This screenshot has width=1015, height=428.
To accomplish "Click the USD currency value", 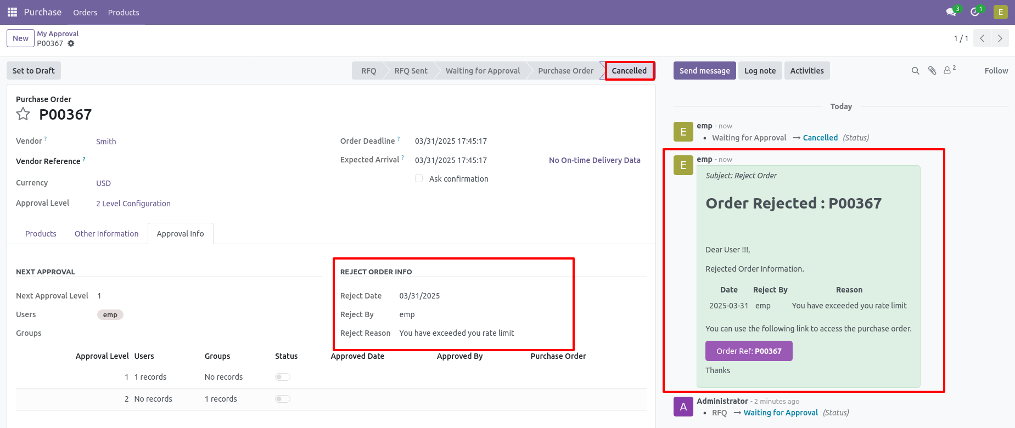I will 103,183.
